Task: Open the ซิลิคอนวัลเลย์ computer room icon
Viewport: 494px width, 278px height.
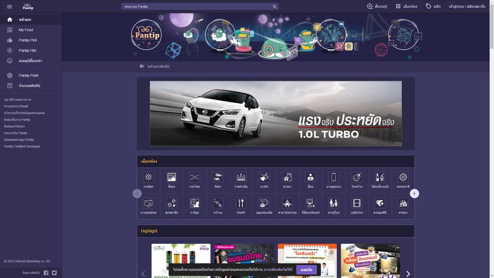Action: (x=310, y=203)
